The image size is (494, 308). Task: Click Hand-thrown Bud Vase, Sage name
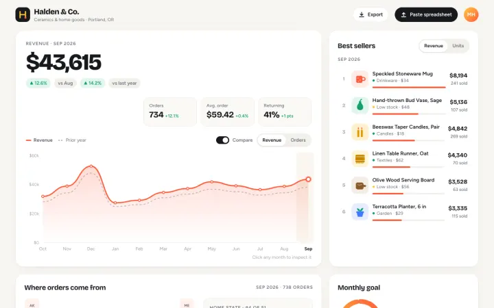[x=407, y=101]
